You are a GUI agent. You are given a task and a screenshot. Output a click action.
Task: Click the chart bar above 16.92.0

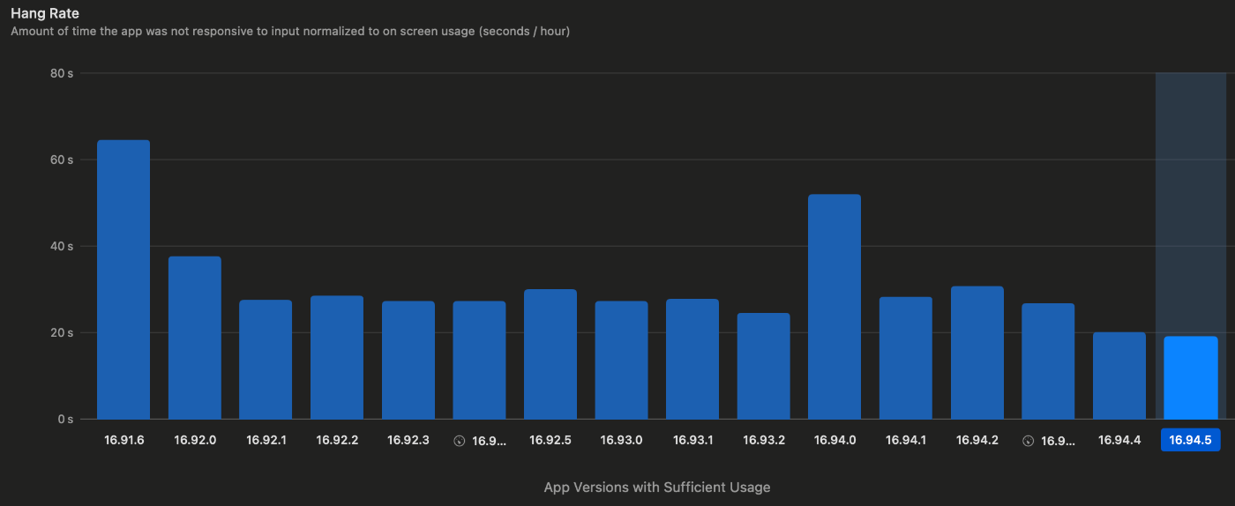click(x=195, y=338)
